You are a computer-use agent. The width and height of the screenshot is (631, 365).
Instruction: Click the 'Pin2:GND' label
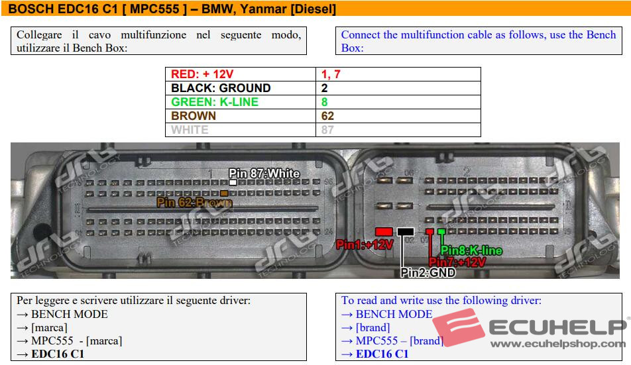click(x=428, y=272)
